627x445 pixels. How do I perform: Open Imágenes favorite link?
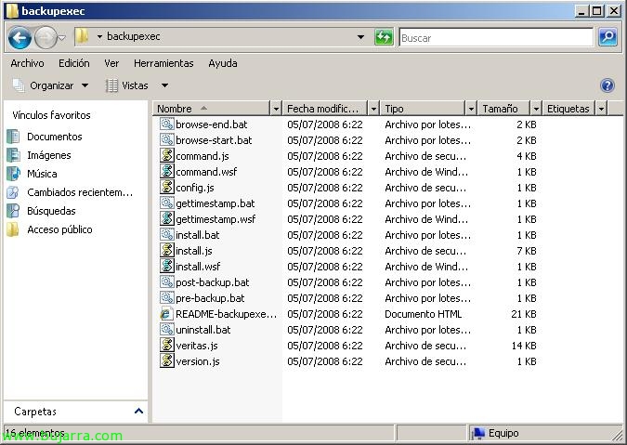click(49, 155)
